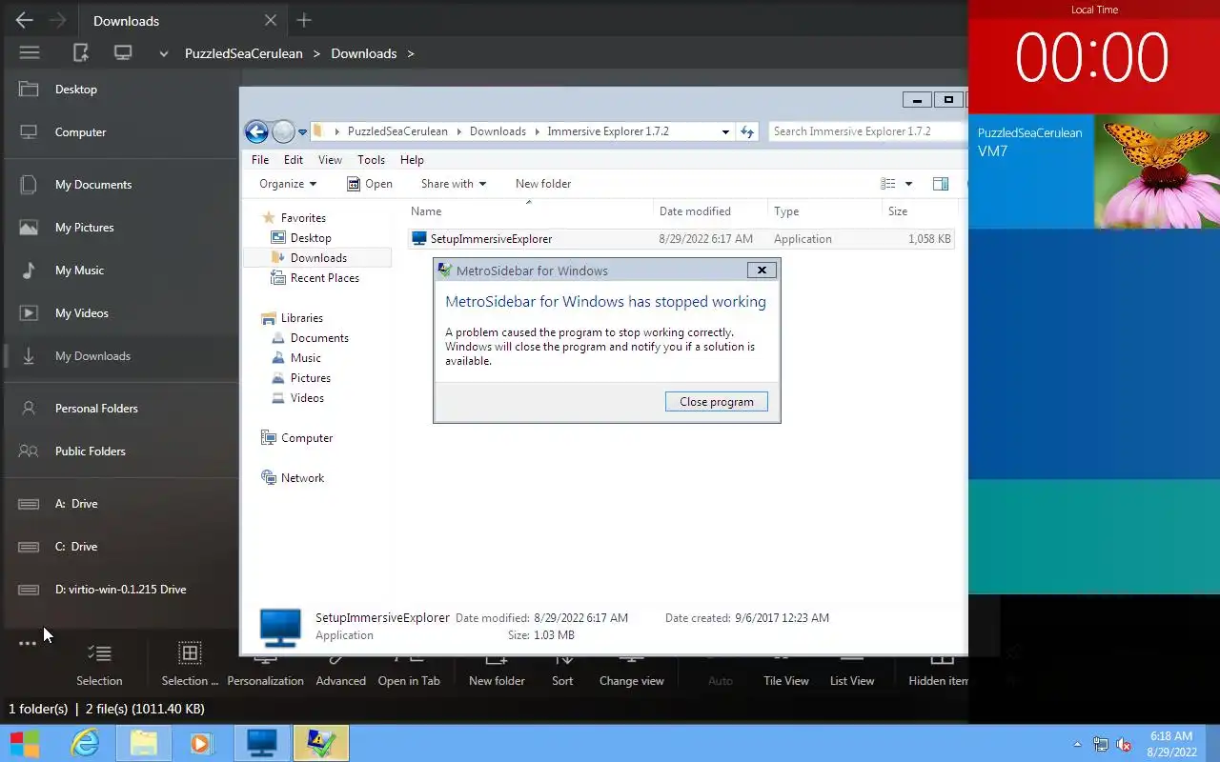The image size is (1220, 762).
Task: Open the D: virtio-win-0.1.215 Drive
Action: [x=121, y=590]
